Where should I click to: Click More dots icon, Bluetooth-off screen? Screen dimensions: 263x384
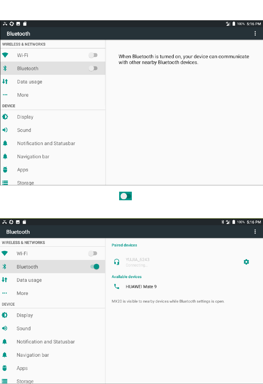5,95
